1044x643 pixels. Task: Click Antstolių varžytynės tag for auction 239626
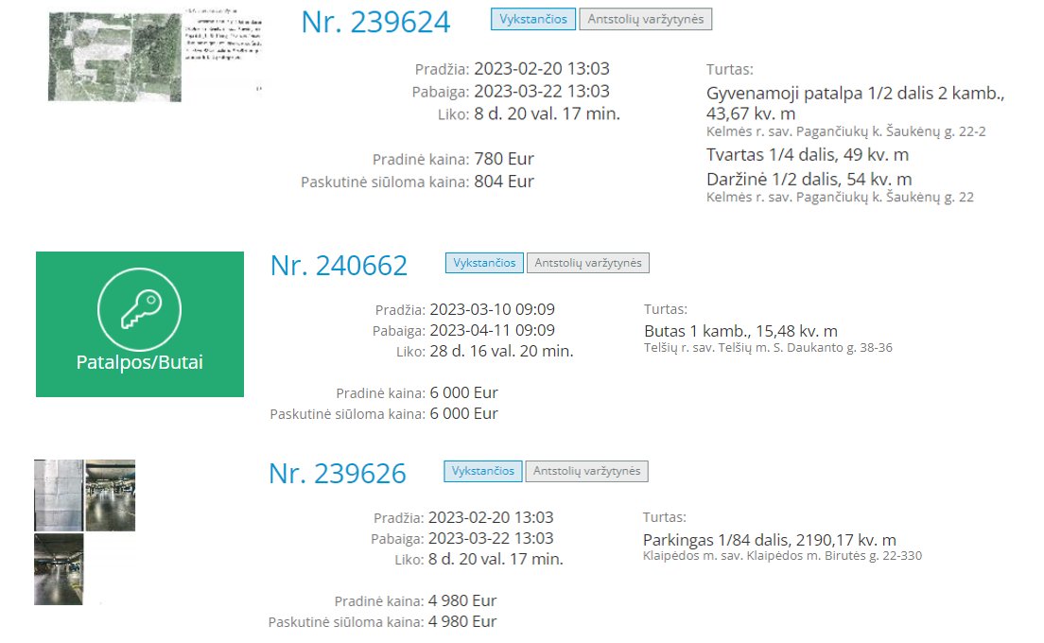(586, 471)
